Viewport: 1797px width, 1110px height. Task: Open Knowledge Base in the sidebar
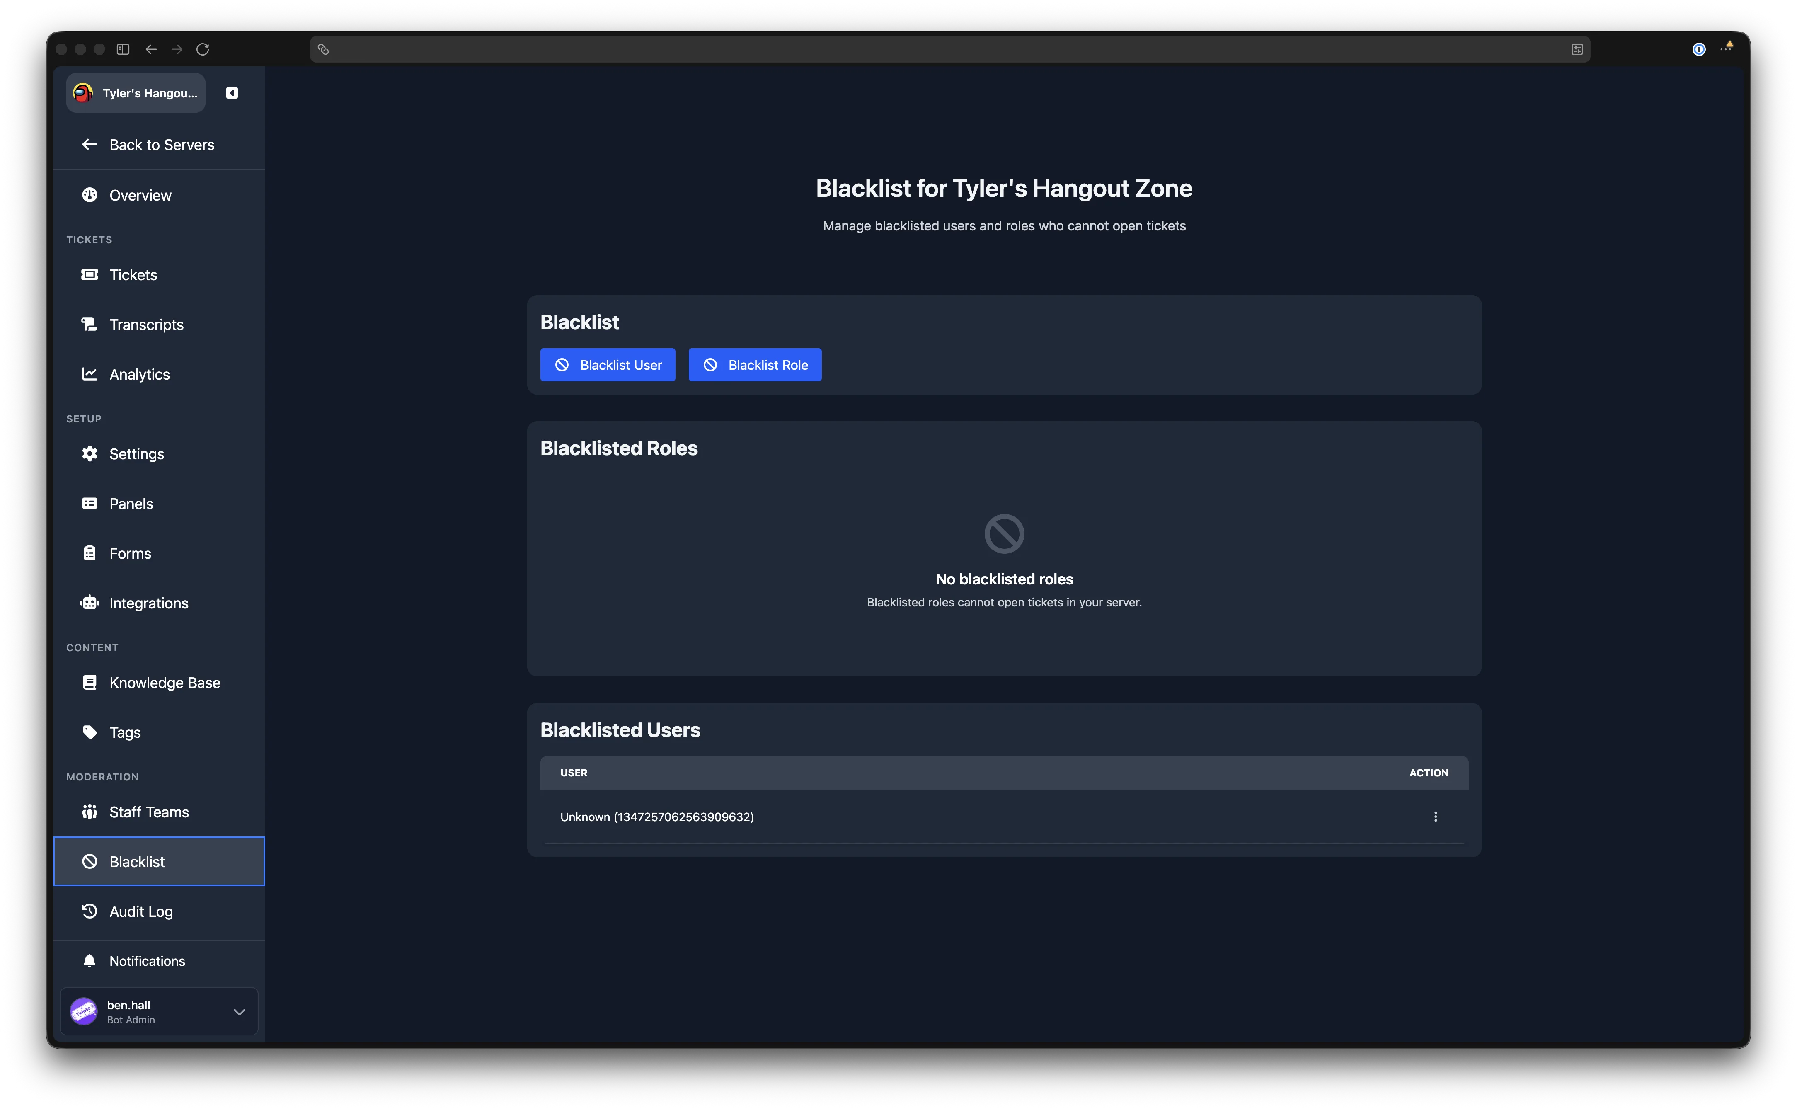(x=159, y=683)
